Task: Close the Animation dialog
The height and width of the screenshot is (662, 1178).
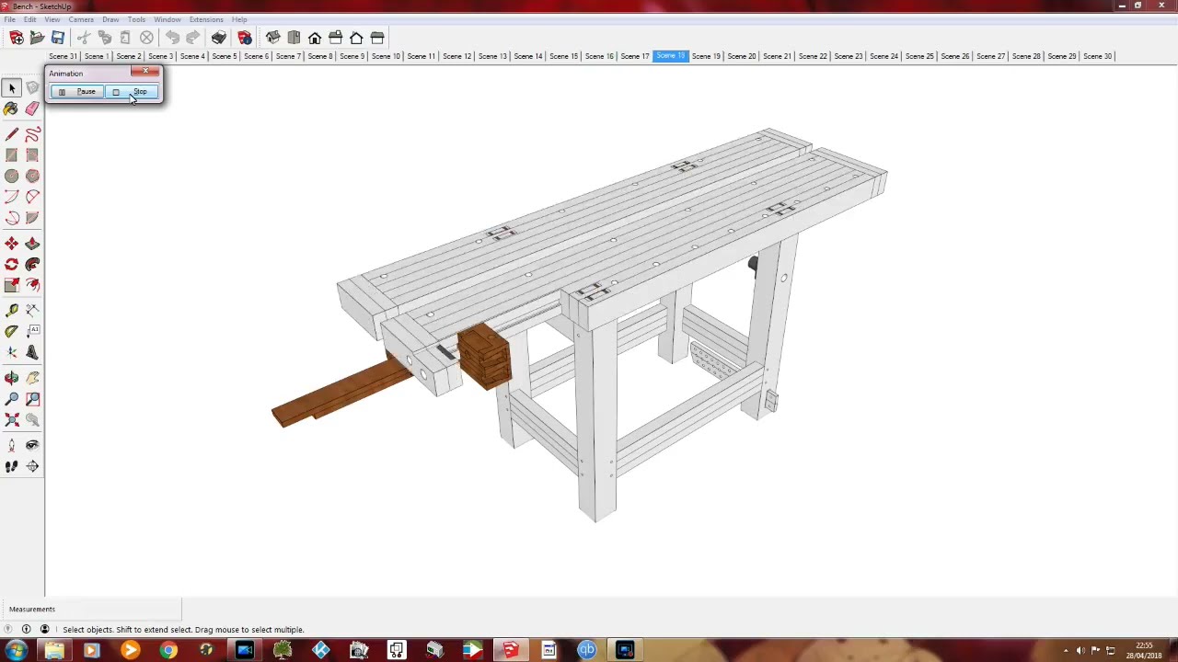Action: pyautogui.click(x=145, y=72)
